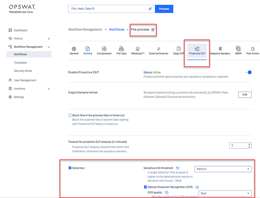260x198 pixels.
Task: Uncheck Optical Character Recognition (OCR) checkbox
Action: 145,187
